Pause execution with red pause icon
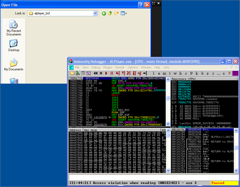This screenshot has width=240, height=187. click(x=112, y=73)
